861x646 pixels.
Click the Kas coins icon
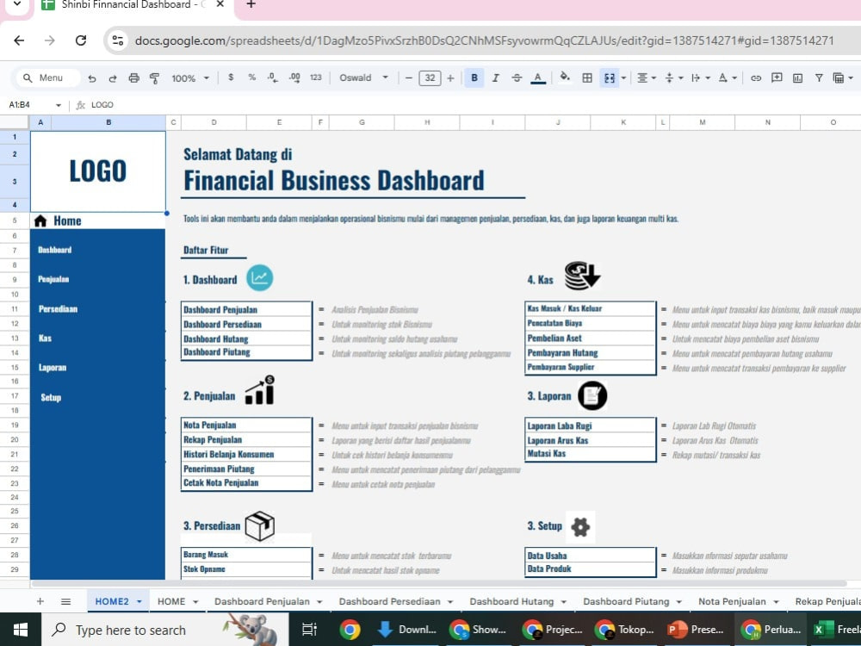tap(583, 276)
